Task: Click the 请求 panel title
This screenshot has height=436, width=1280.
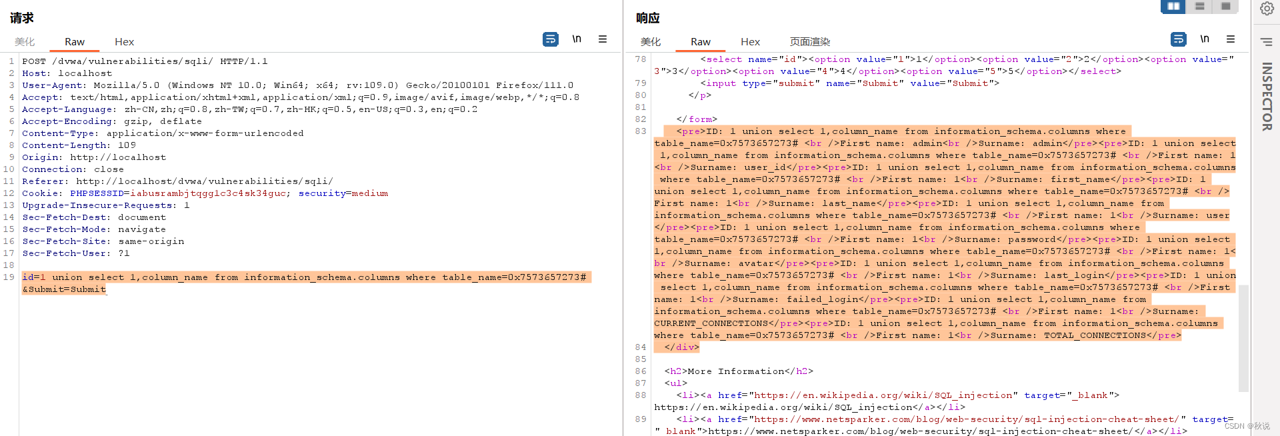Action: click(x=22, y=18)
